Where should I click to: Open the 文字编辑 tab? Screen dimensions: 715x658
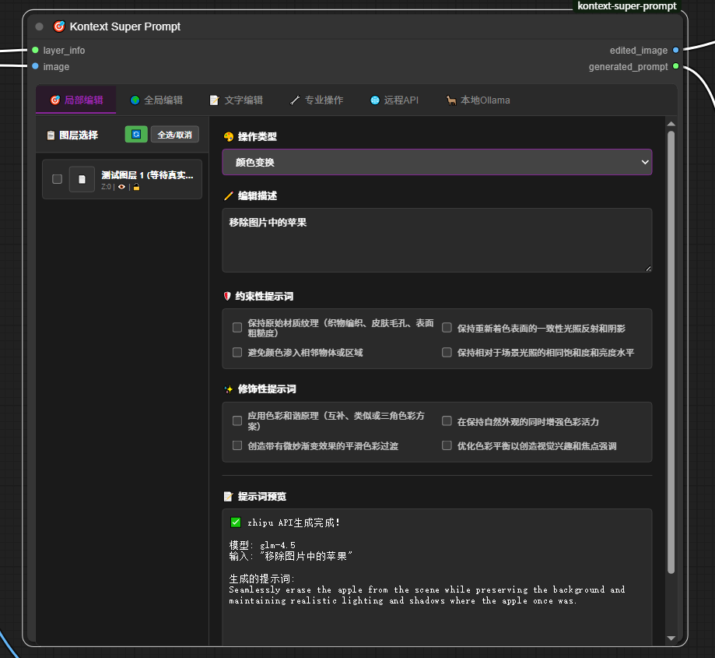point(237,100)
